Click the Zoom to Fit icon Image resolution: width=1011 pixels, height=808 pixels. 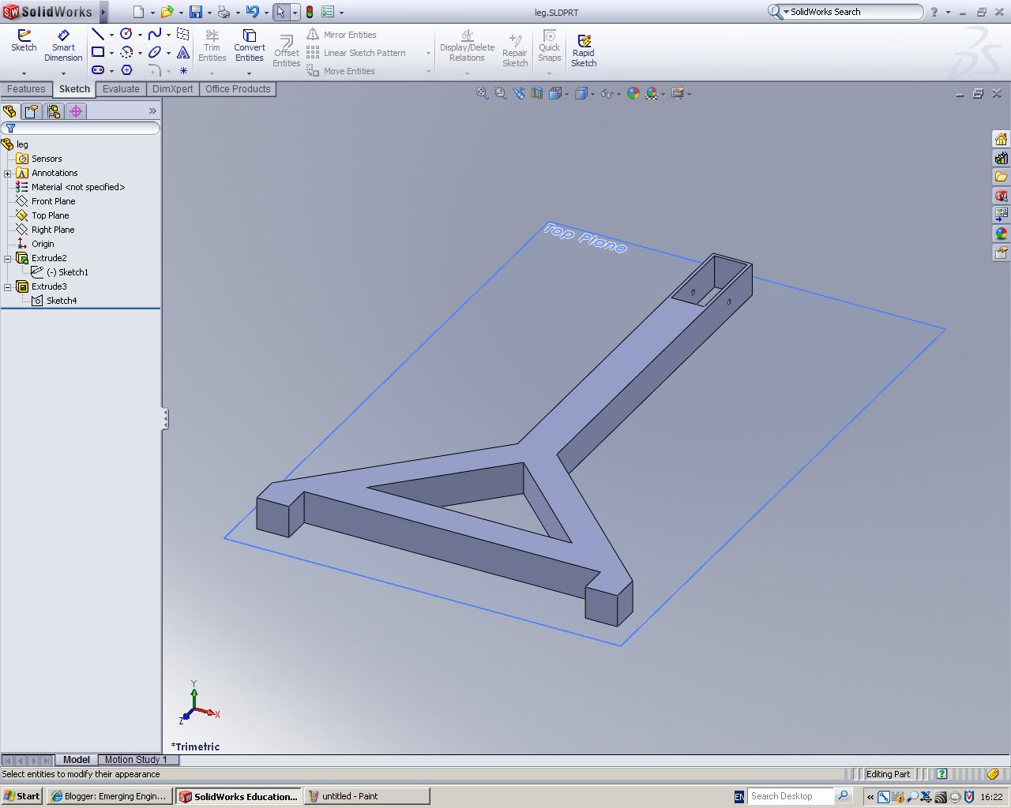pyautogui.click(x=482, y=92)
